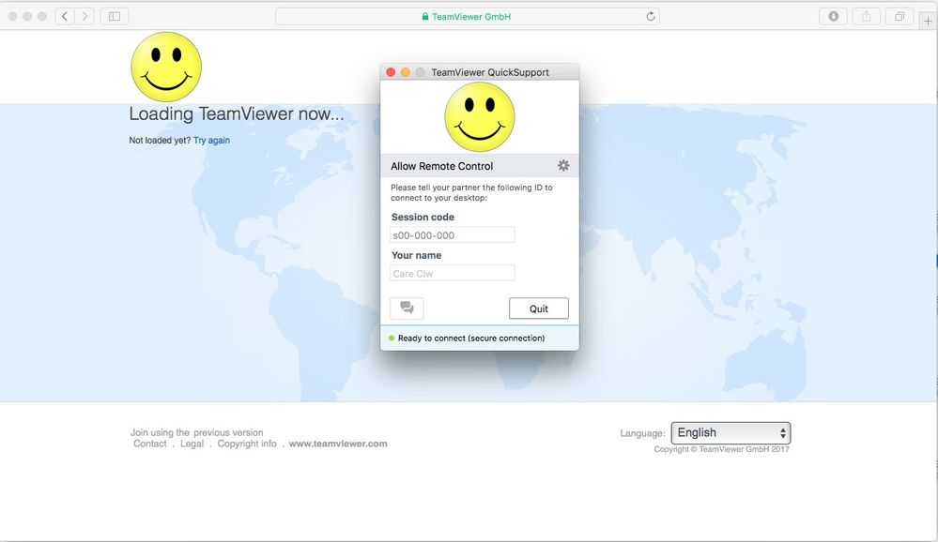
Task: Click the Safari share icon
Action: point(866,16)
